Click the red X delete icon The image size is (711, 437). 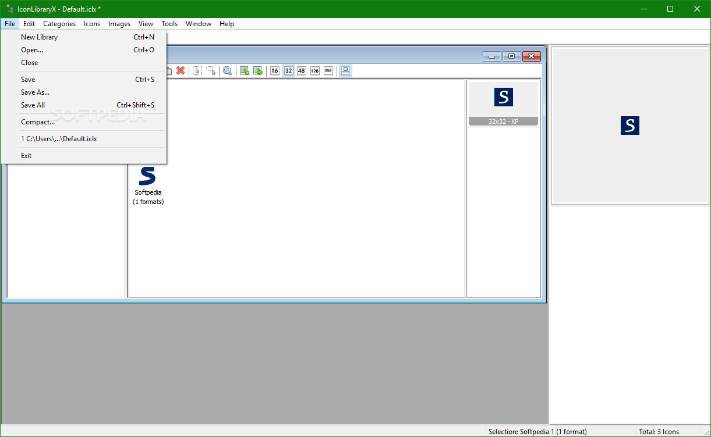(x=181, y=70)
